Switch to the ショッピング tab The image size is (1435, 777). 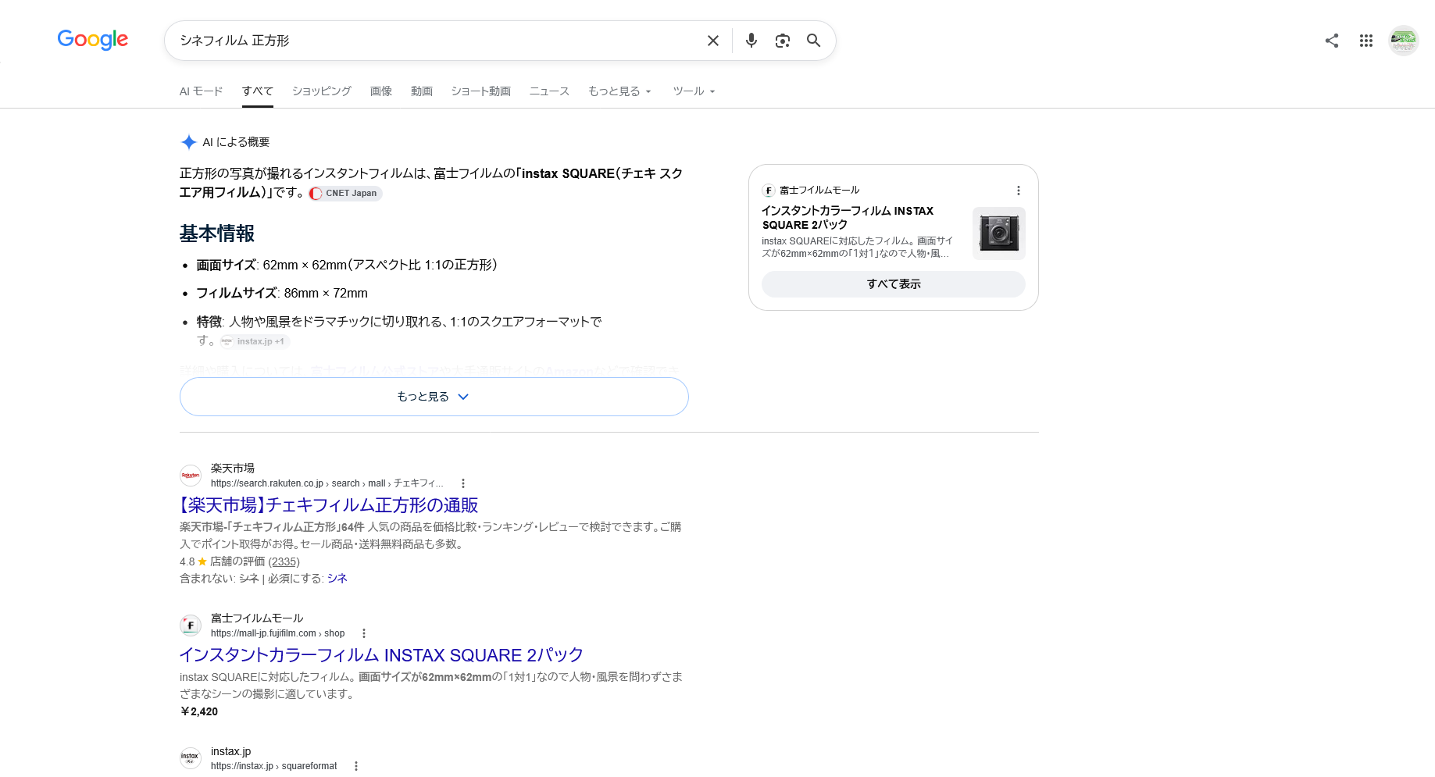click(x=322, y=91)
